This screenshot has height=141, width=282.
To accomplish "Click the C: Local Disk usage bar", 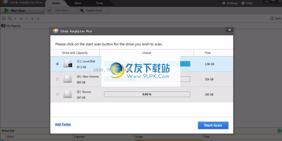I will click(x=147, y=64).
